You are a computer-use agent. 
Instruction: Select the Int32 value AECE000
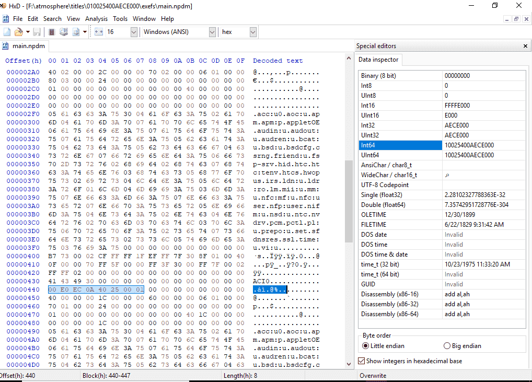click(457, 125)
